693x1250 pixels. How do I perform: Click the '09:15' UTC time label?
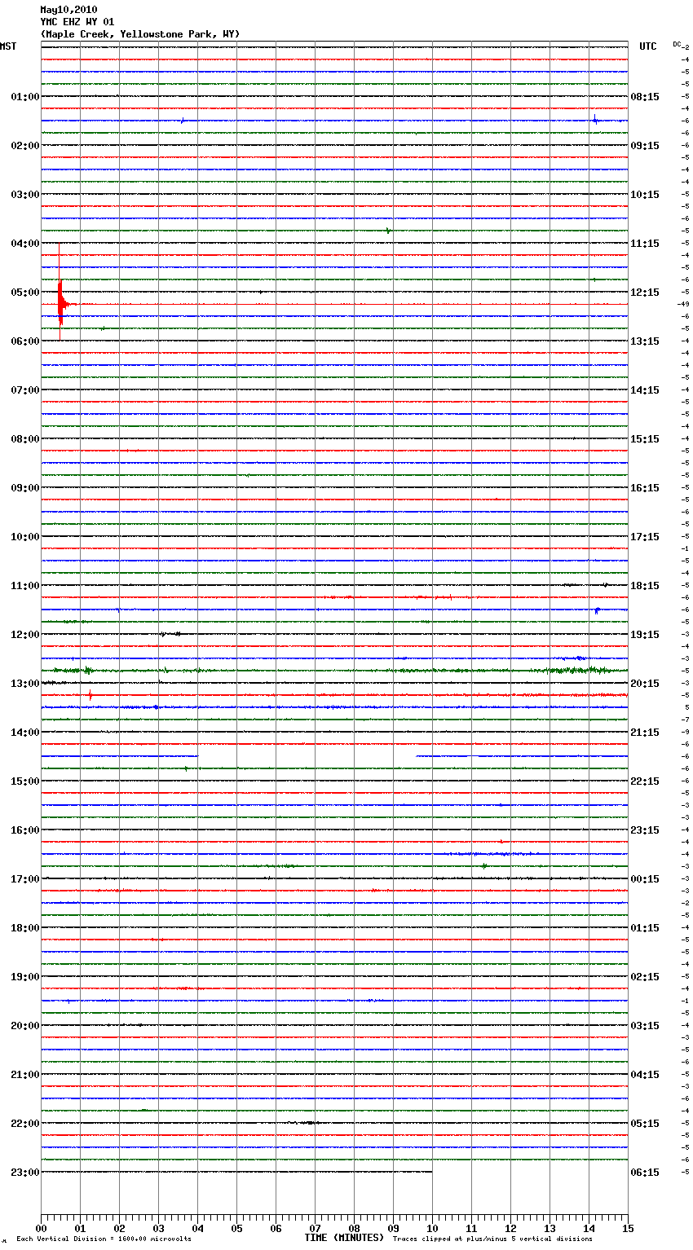click(645, 146)
